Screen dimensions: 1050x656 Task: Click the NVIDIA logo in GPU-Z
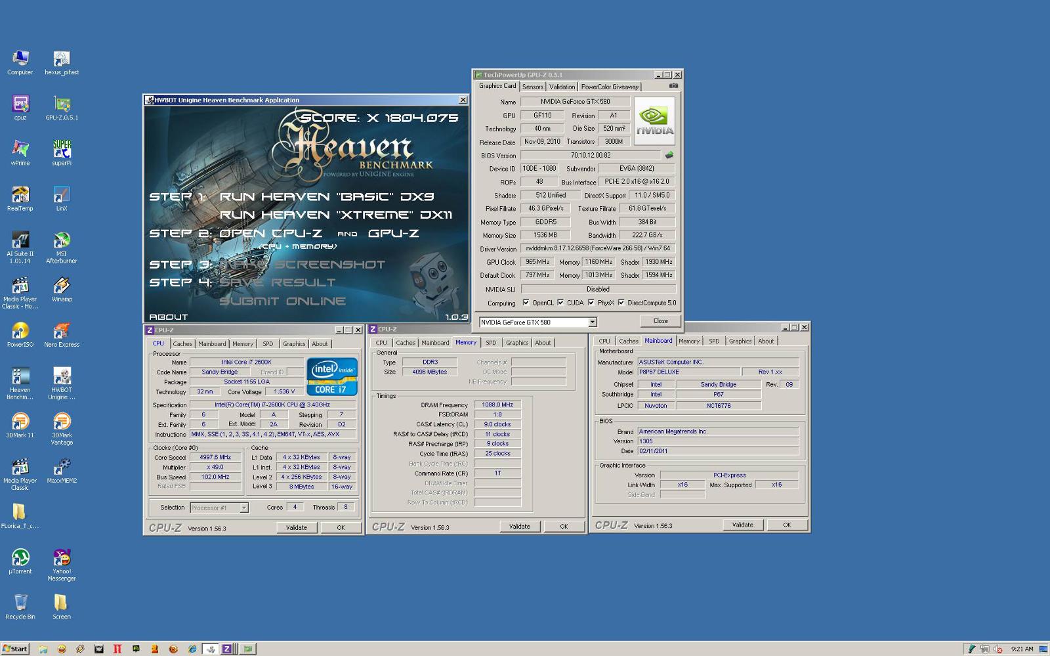[x=654, y=121]
